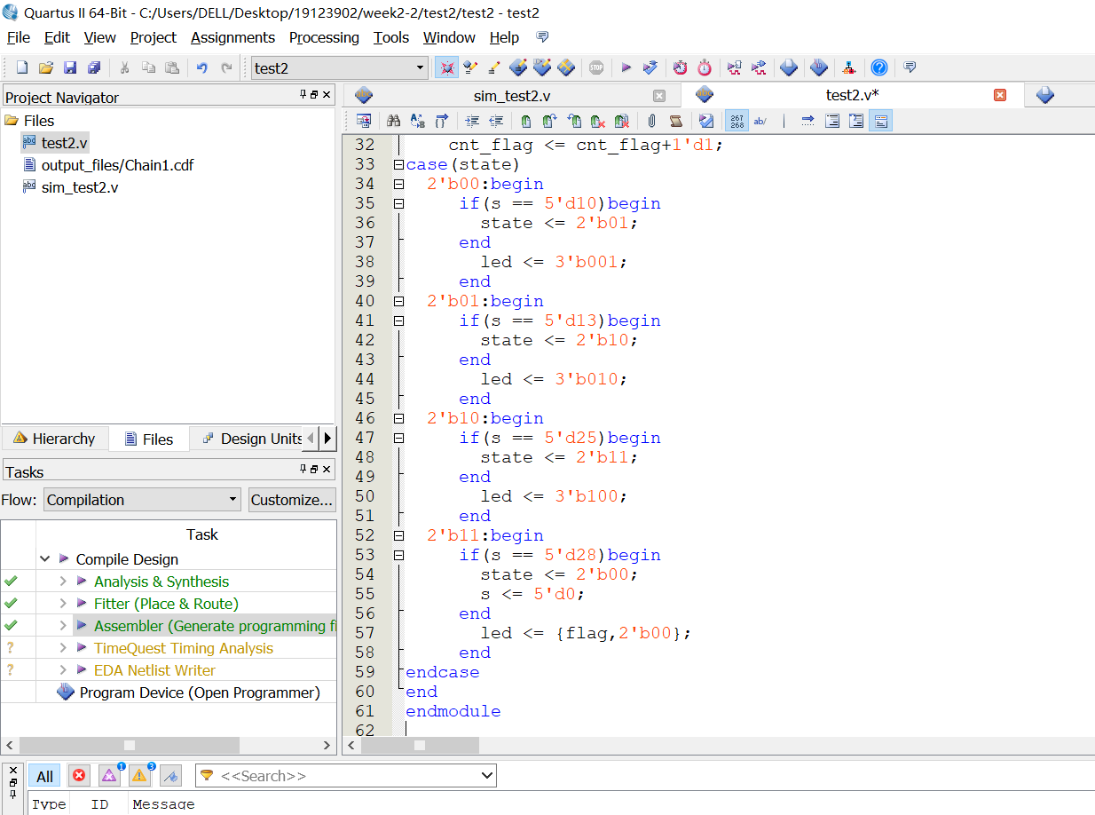Image resolution: width=1095 pixels, height=815 pixels.
Task: Toggle the highlighted Chip Planner toolbar button
Action: coord(446,67)
